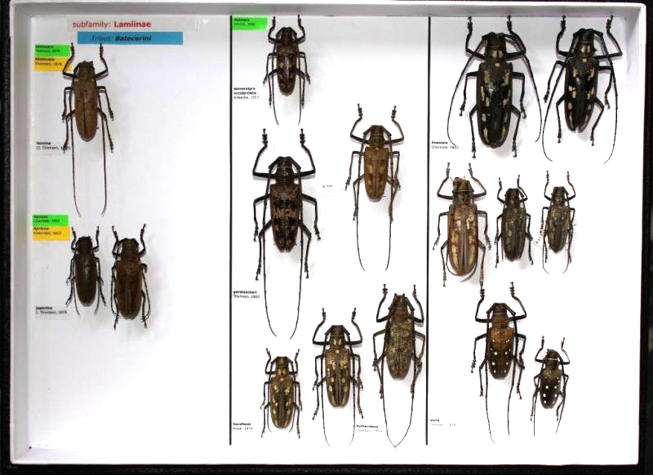Select the light tan beetle in middle column

375,163
